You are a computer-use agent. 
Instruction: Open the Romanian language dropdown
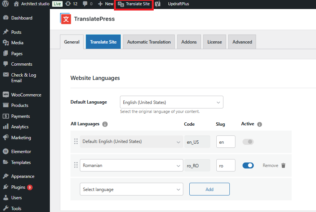pos(132,165)
